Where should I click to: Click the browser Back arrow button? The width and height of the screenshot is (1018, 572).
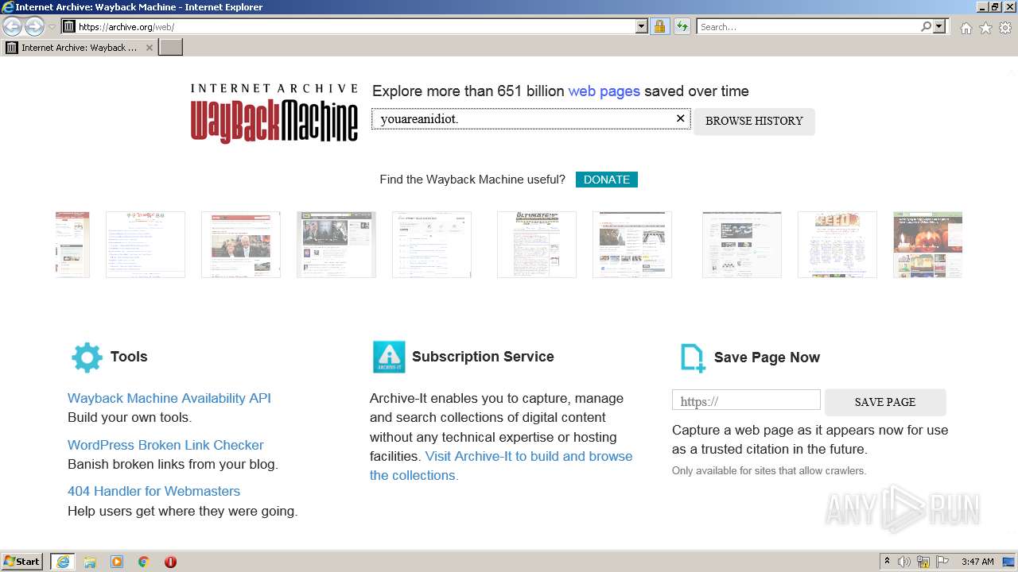(x=12, y=26)
